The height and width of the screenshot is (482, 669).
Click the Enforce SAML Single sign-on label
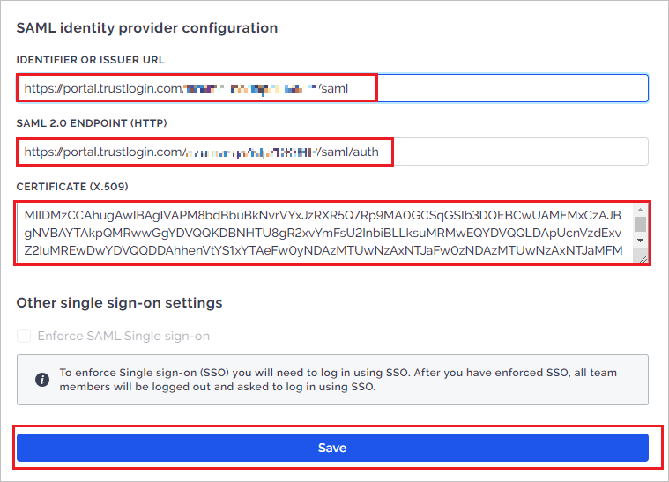pyautogui.click(x=123, y=336)
